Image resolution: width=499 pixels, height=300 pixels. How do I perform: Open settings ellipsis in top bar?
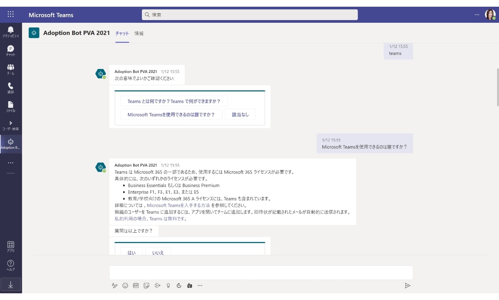(477, 15)
